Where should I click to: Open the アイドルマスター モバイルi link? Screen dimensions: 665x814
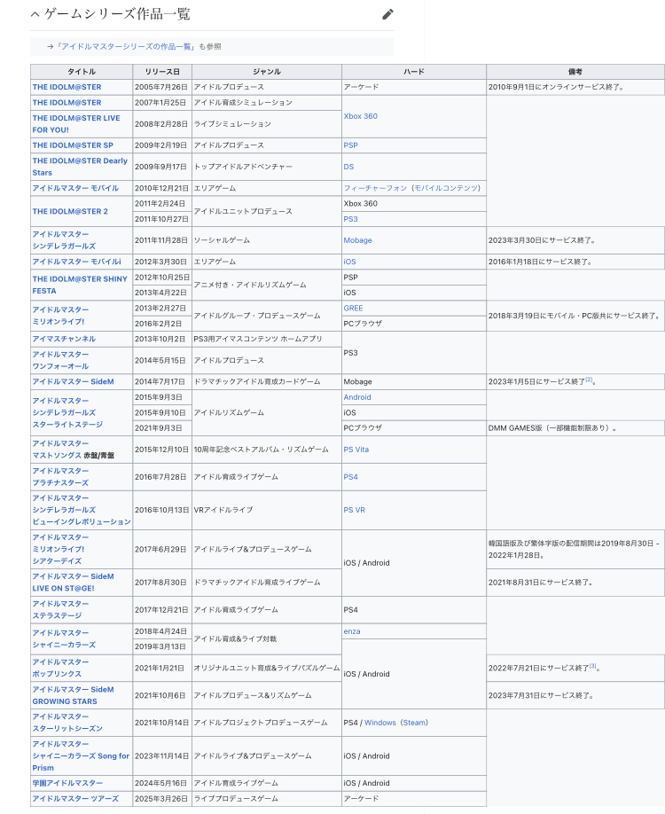(77, 262)
